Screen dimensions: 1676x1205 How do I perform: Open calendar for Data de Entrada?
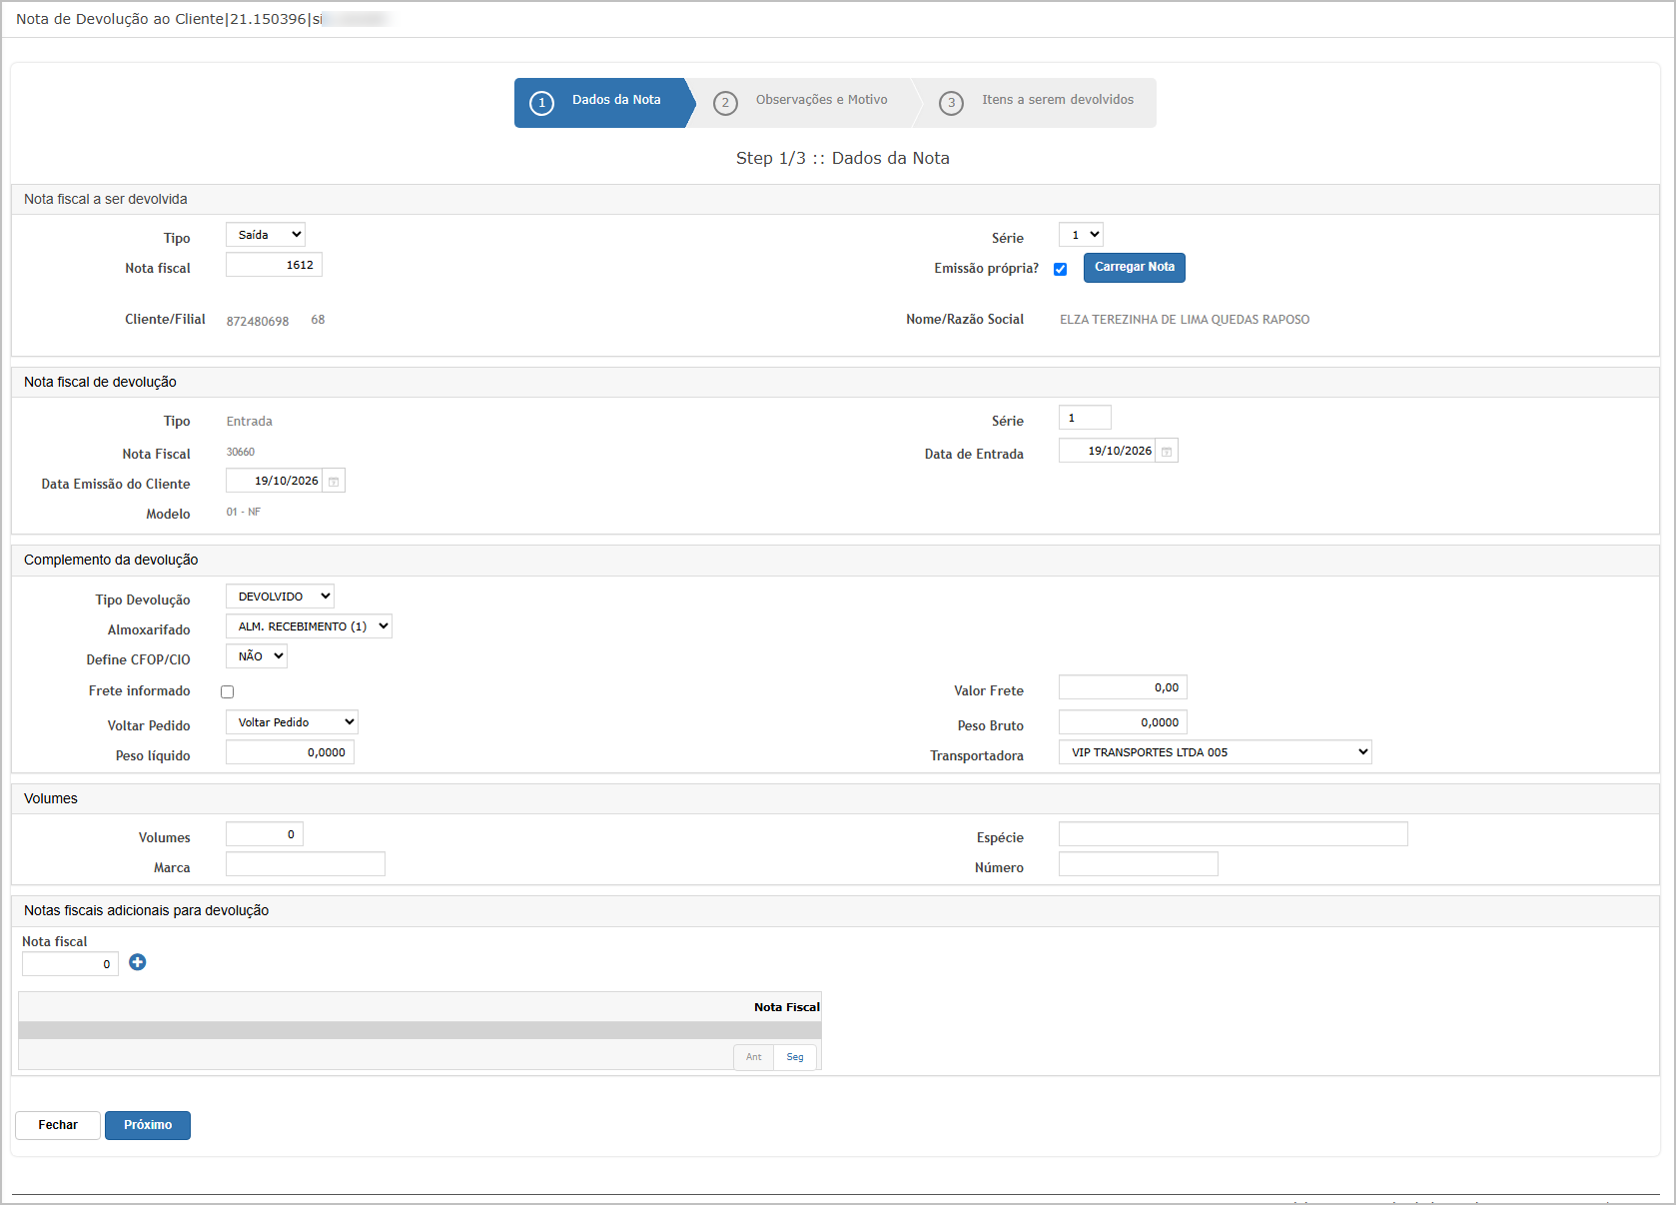[x=1167, y=452]
